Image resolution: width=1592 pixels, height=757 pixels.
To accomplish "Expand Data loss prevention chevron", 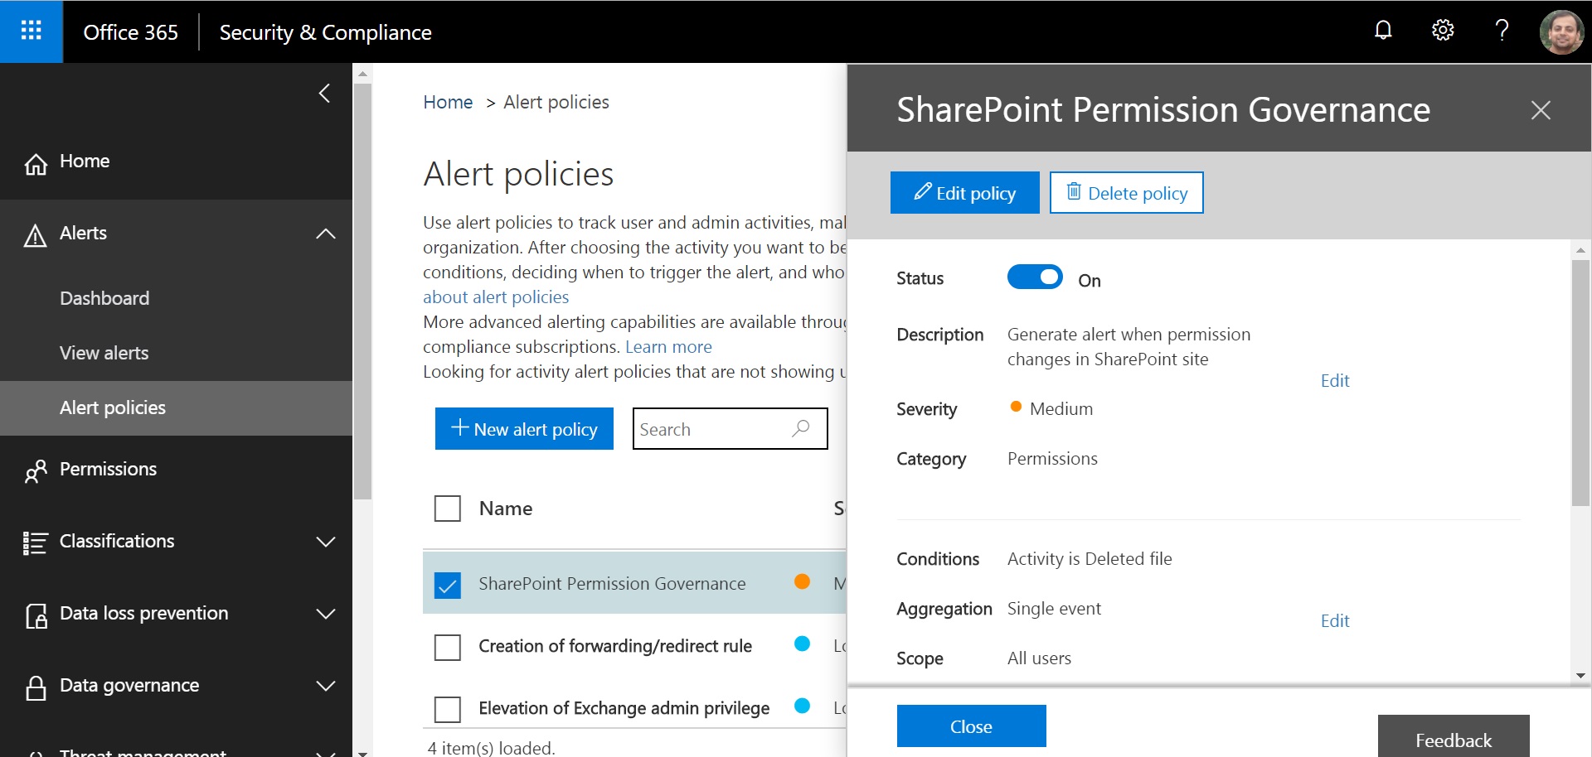I will tap(326, 614).
